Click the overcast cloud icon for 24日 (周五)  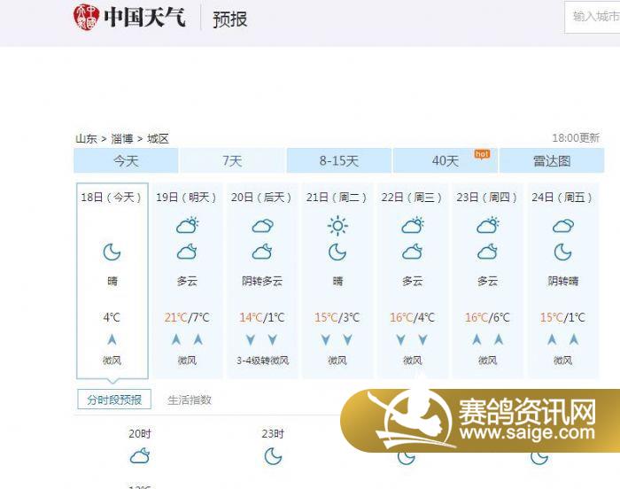[x=562, y=226]
